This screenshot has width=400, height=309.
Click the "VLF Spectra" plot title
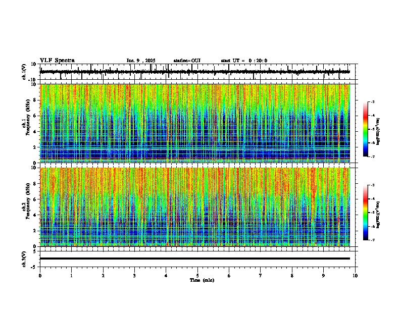pos(57,61)
